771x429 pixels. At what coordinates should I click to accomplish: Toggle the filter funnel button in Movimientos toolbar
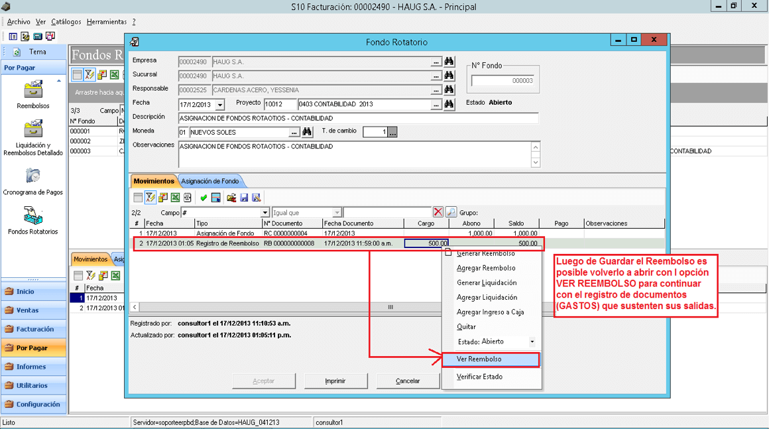click(150, 198)
